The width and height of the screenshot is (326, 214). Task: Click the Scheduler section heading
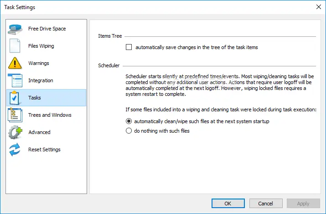tap(109, 65)
